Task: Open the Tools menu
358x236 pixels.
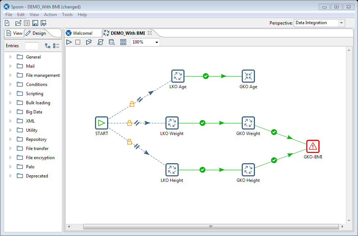Action: (67, 15)
